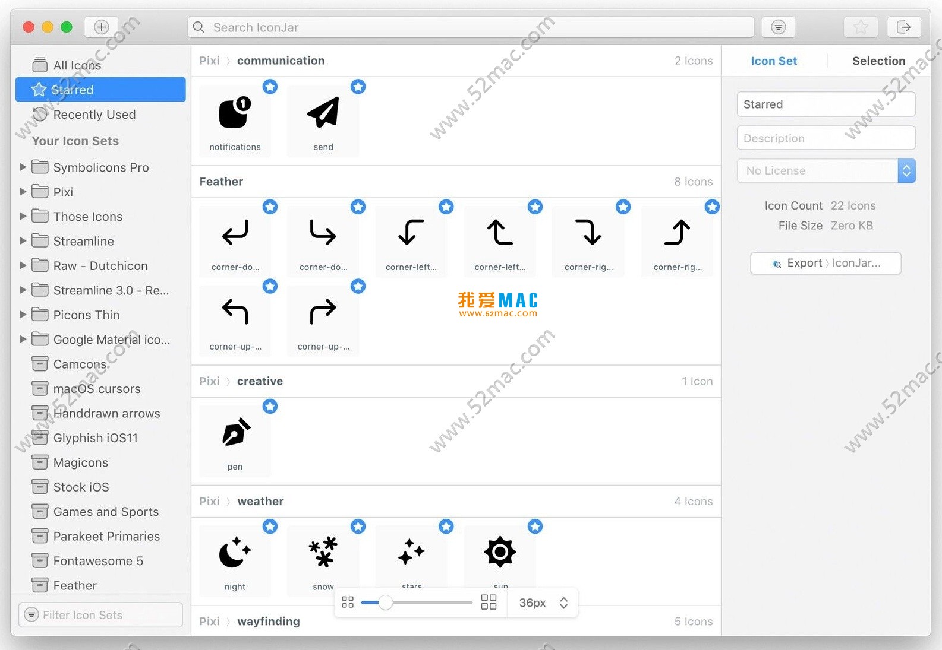Click Pixi breadcrumb of creative group
Viewport: 942px width, 650px height.
209,381
